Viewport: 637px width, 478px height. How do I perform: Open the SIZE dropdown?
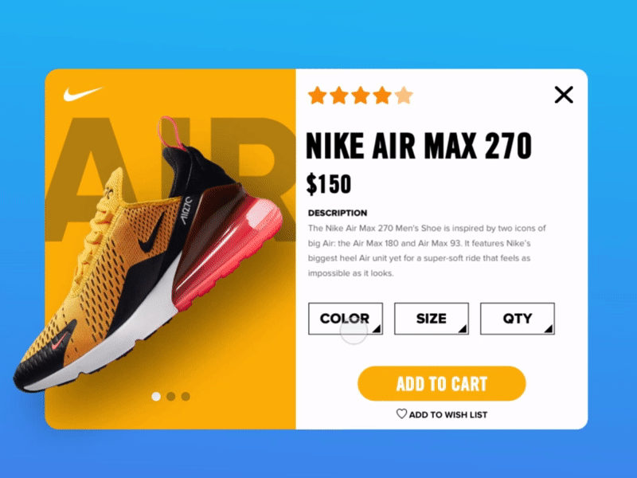tap(432, 319)
